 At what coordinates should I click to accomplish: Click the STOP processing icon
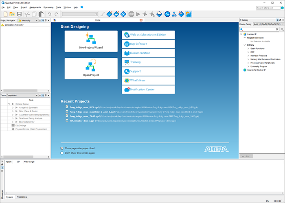(x=131, y=14)
